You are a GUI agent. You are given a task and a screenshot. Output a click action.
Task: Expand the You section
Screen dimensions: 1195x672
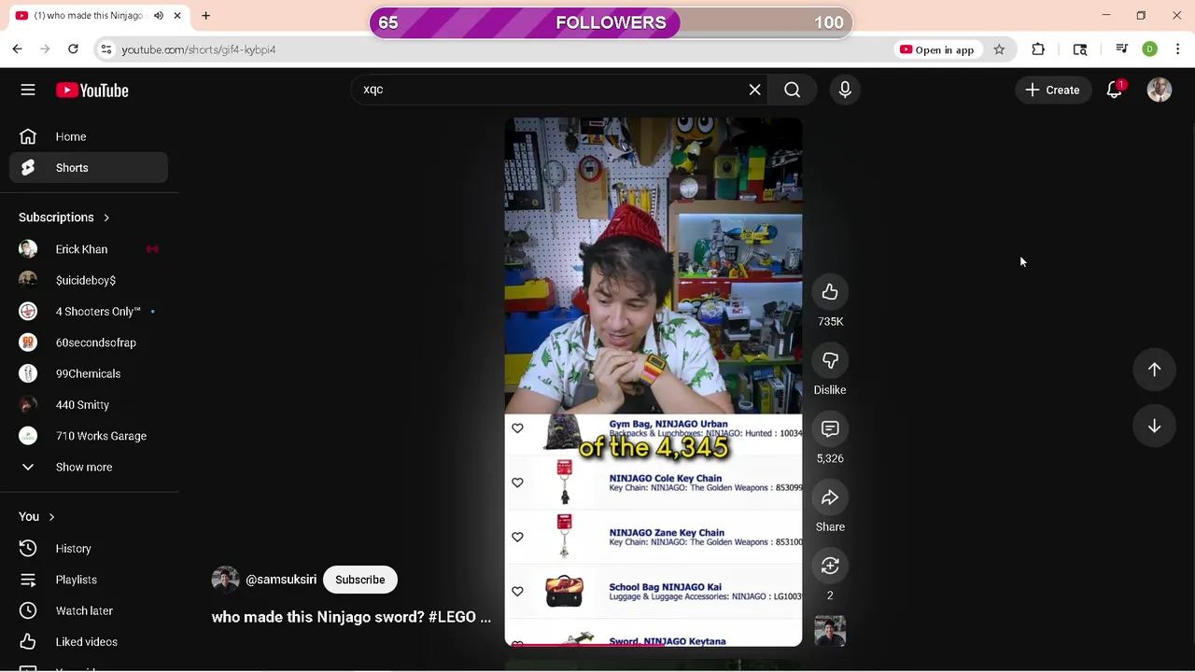[37, 516]
